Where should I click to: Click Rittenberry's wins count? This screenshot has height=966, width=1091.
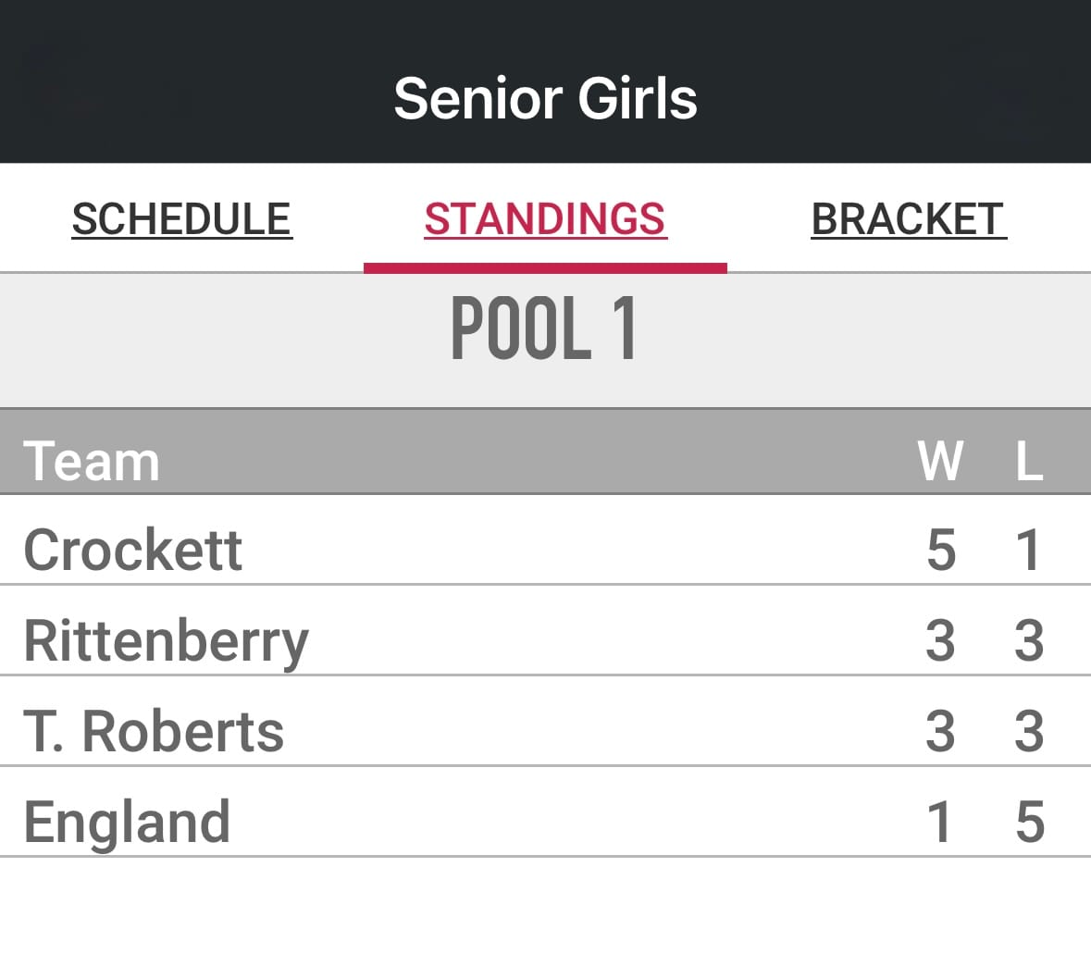940,640
